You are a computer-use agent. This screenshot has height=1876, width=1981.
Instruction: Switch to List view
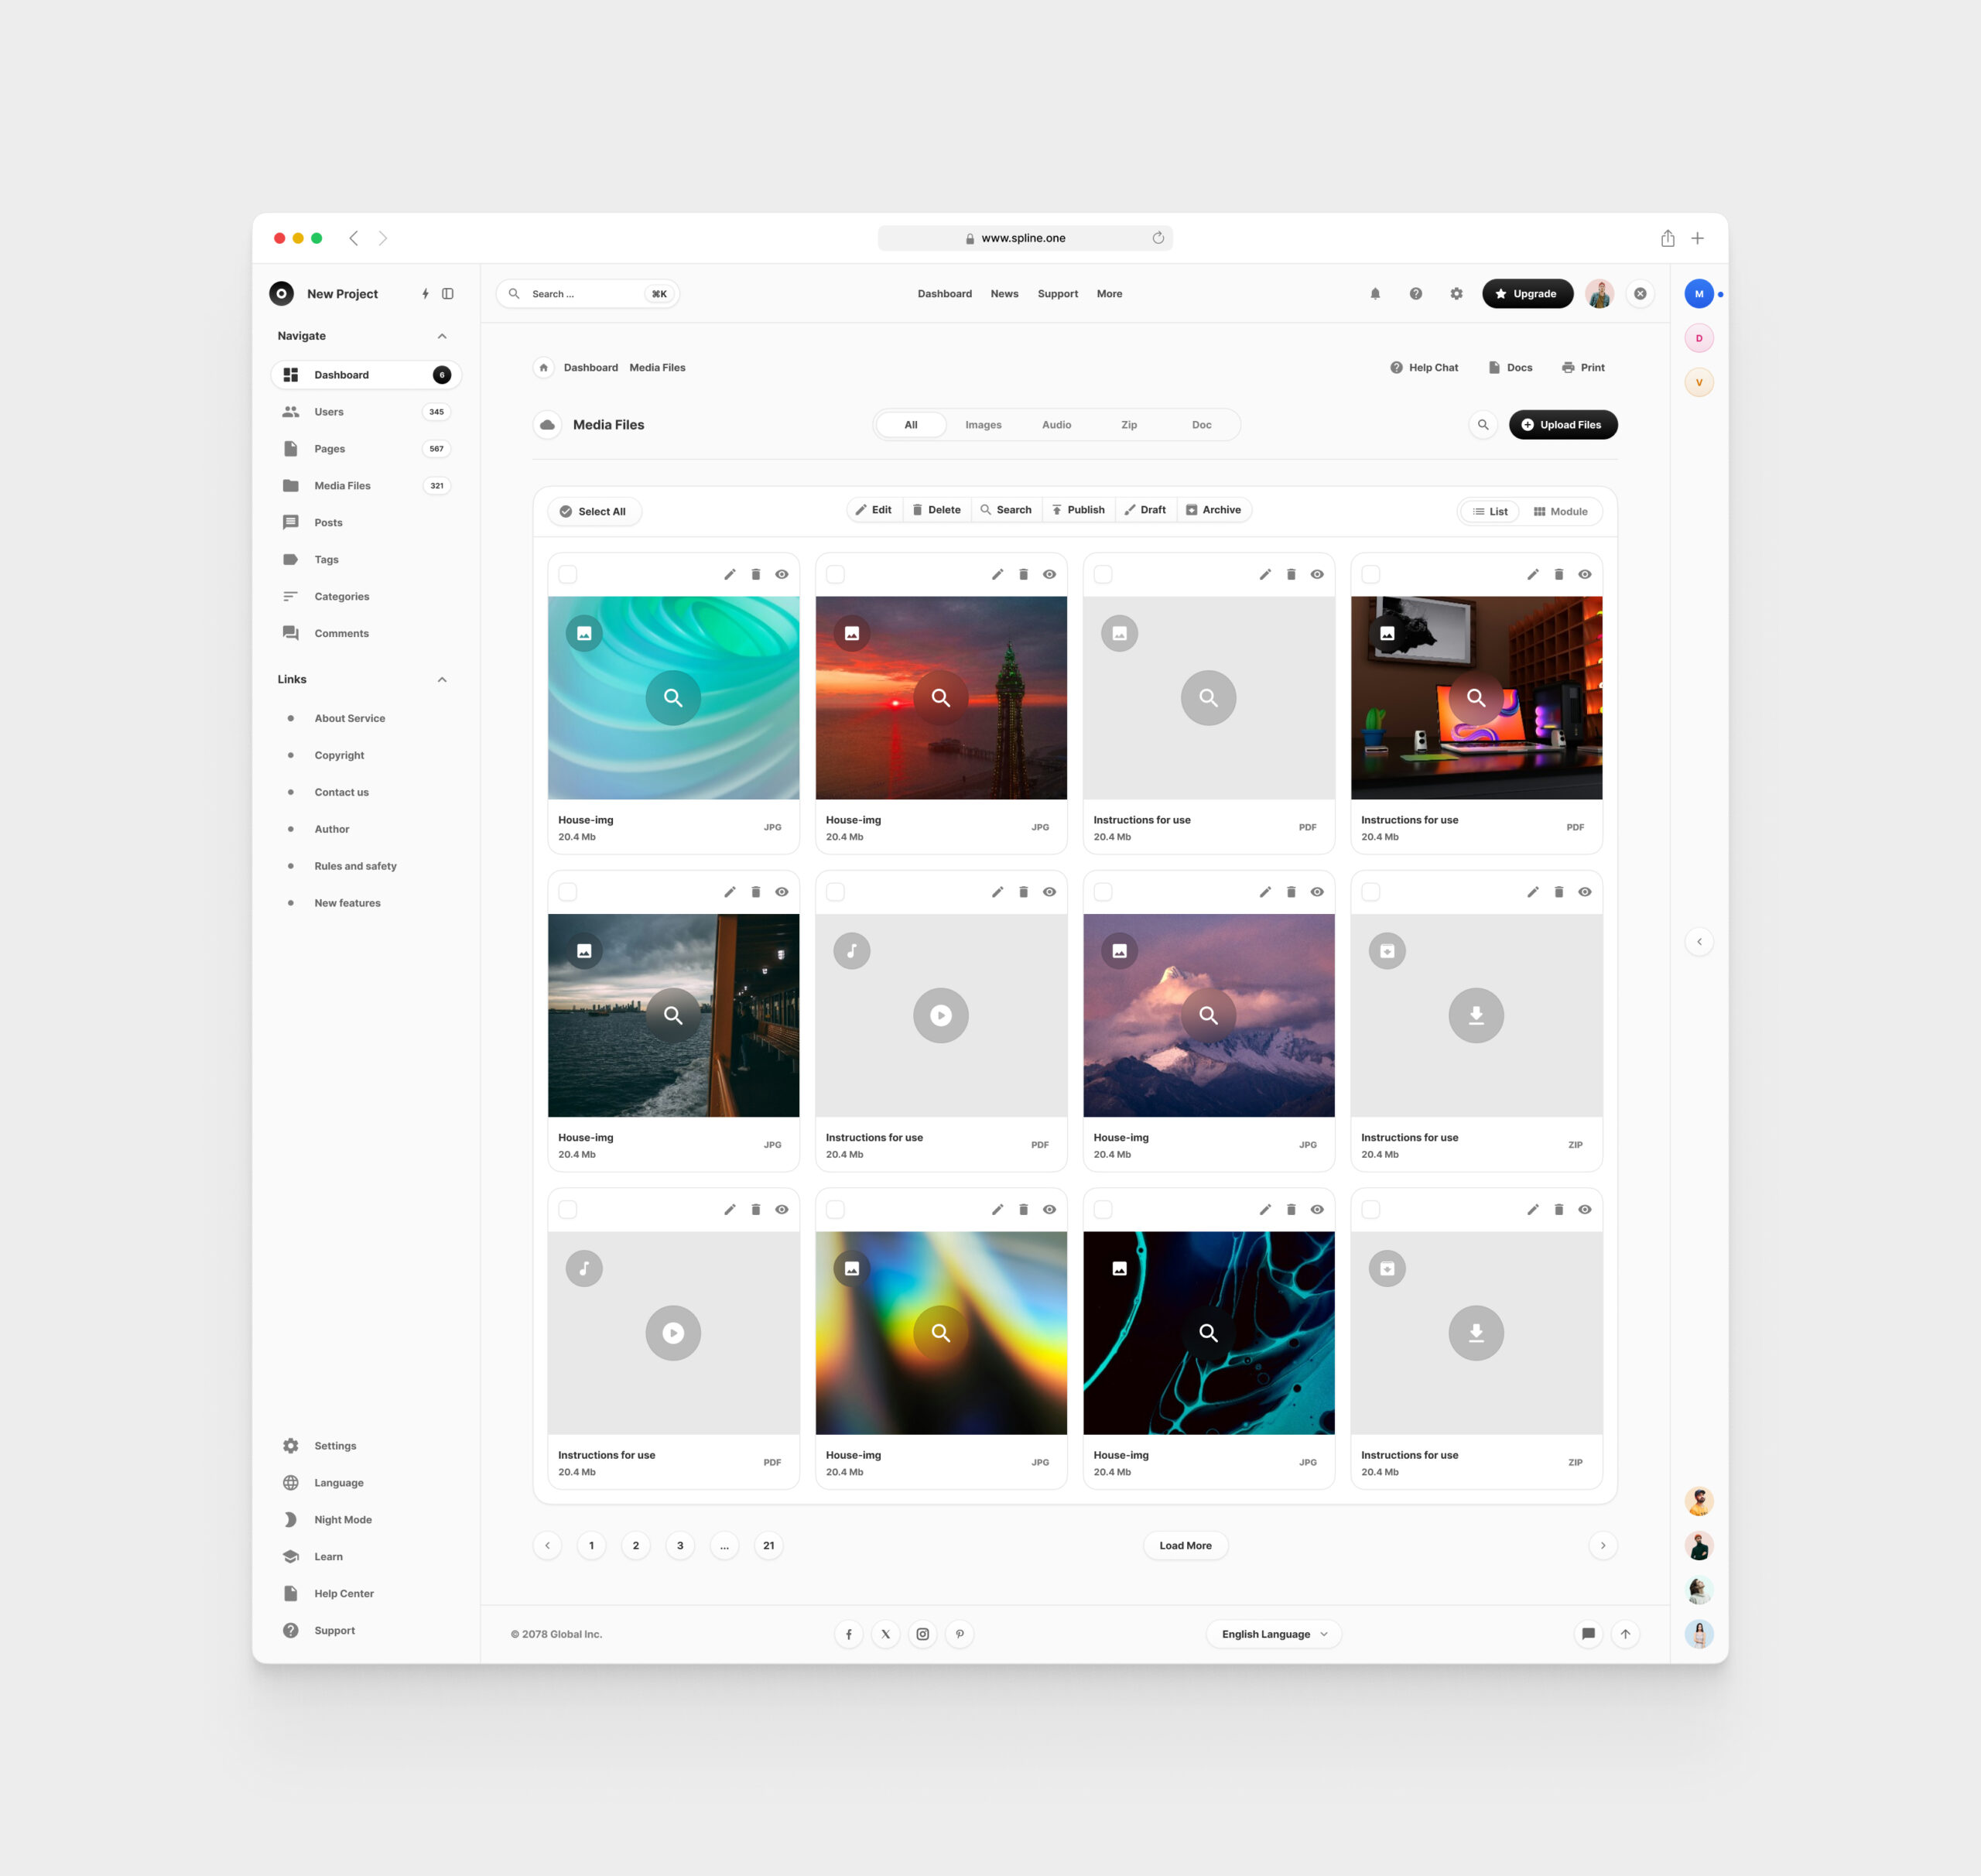coord(1490,511)
